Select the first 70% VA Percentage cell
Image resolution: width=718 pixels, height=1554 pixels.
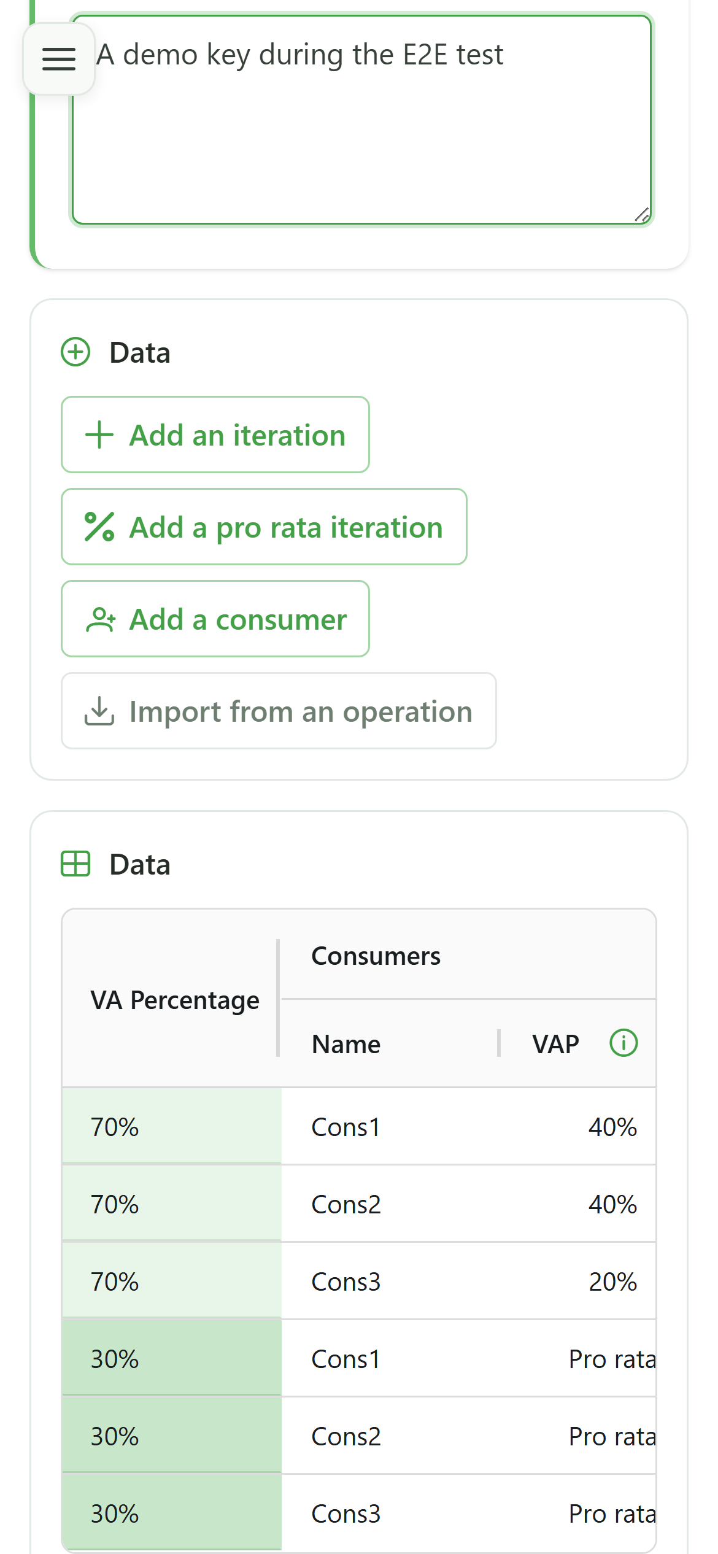pyautogui.click(x=172, y=1127)
